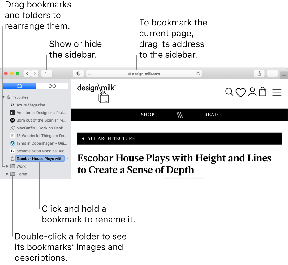
Task: Open a new tab with the plus button
Action: pos(284,75)
